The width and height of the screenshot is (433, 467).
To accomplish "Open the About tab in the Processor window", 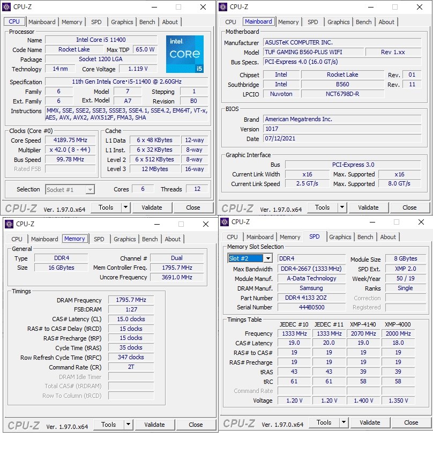I will coord(170,22).
